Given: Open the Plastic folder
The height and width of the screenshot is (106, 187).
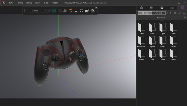Looking at the screenshot, I should click(174, 42).
